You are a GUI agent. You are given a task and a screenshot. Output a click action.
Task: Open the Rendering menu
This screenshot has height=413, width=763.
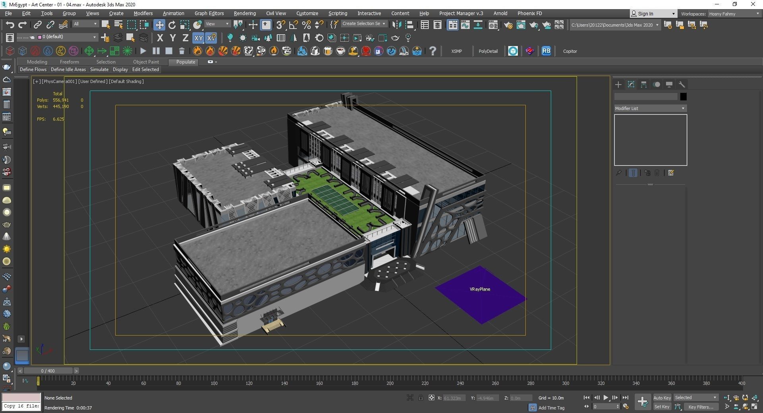[x=244, y=13]
